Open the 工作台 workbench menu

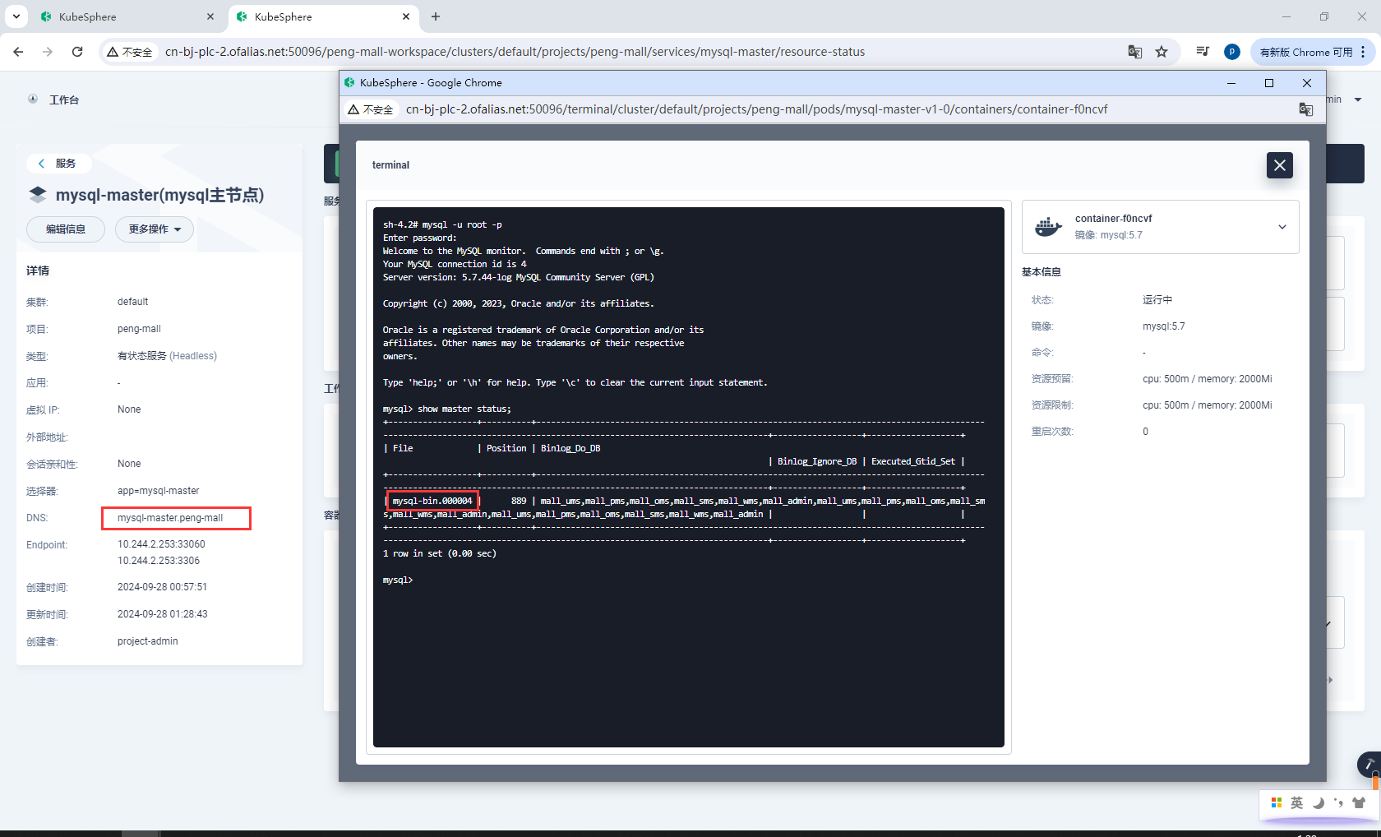click(64, 99)
